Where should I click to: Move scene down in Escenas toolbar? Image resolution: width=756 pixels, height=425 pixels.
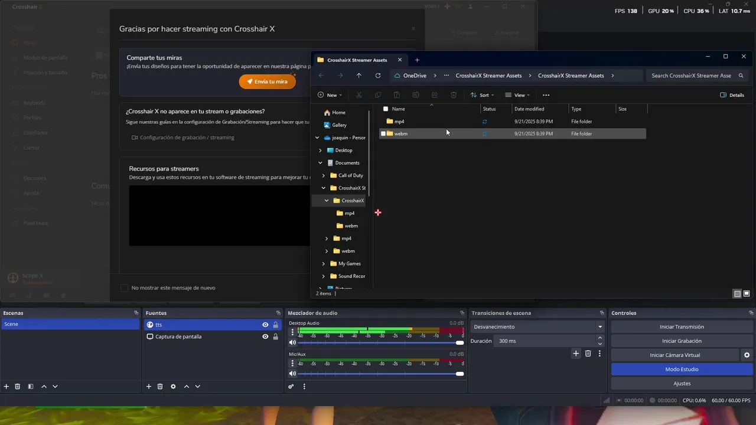[x=55, y=387]
